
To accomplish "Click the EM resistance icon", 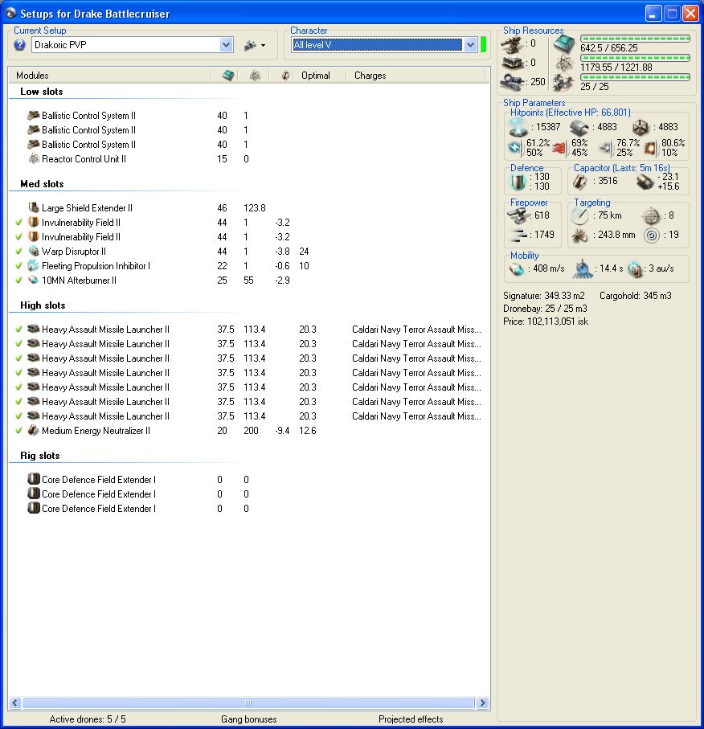I will tap(515, 148).
